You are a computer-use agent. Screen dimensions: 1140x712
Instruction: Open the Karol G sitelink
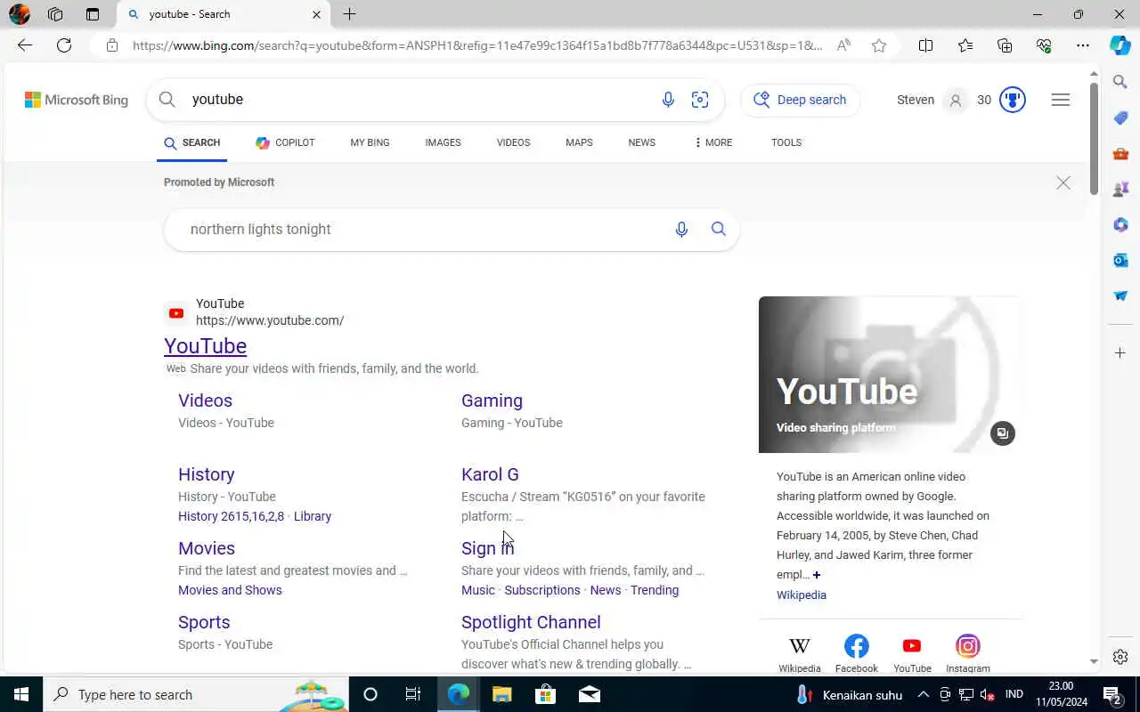click(x=490, y=474)
